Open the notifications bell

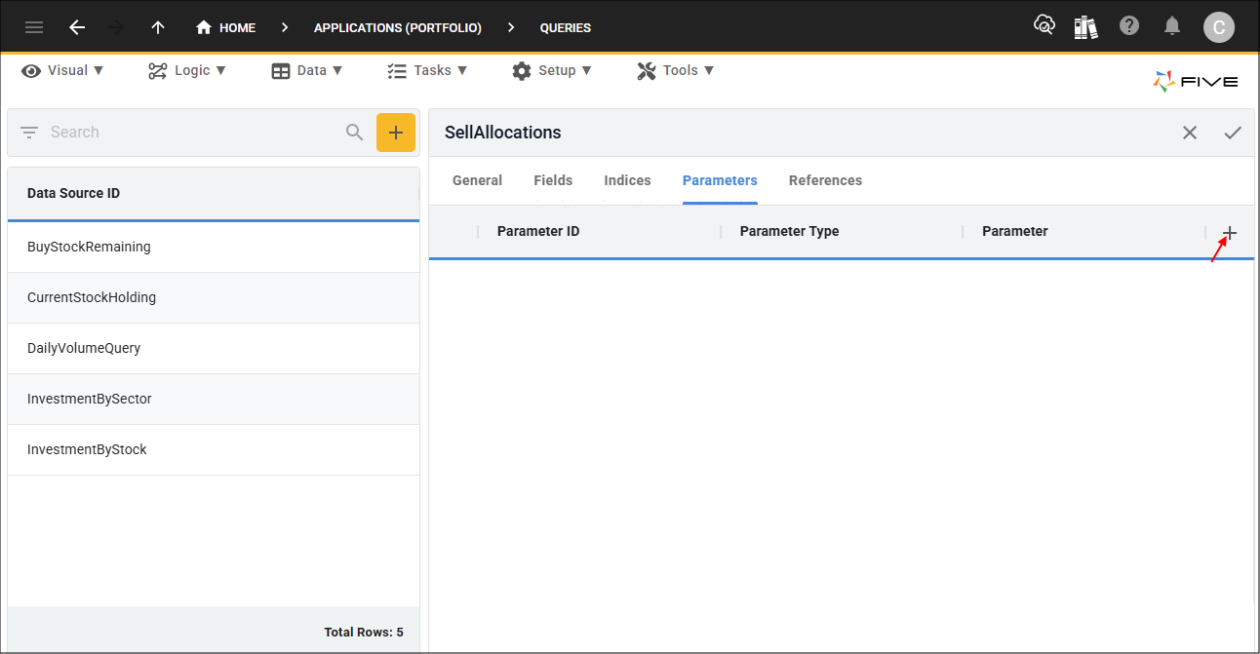pos(1172,26)
